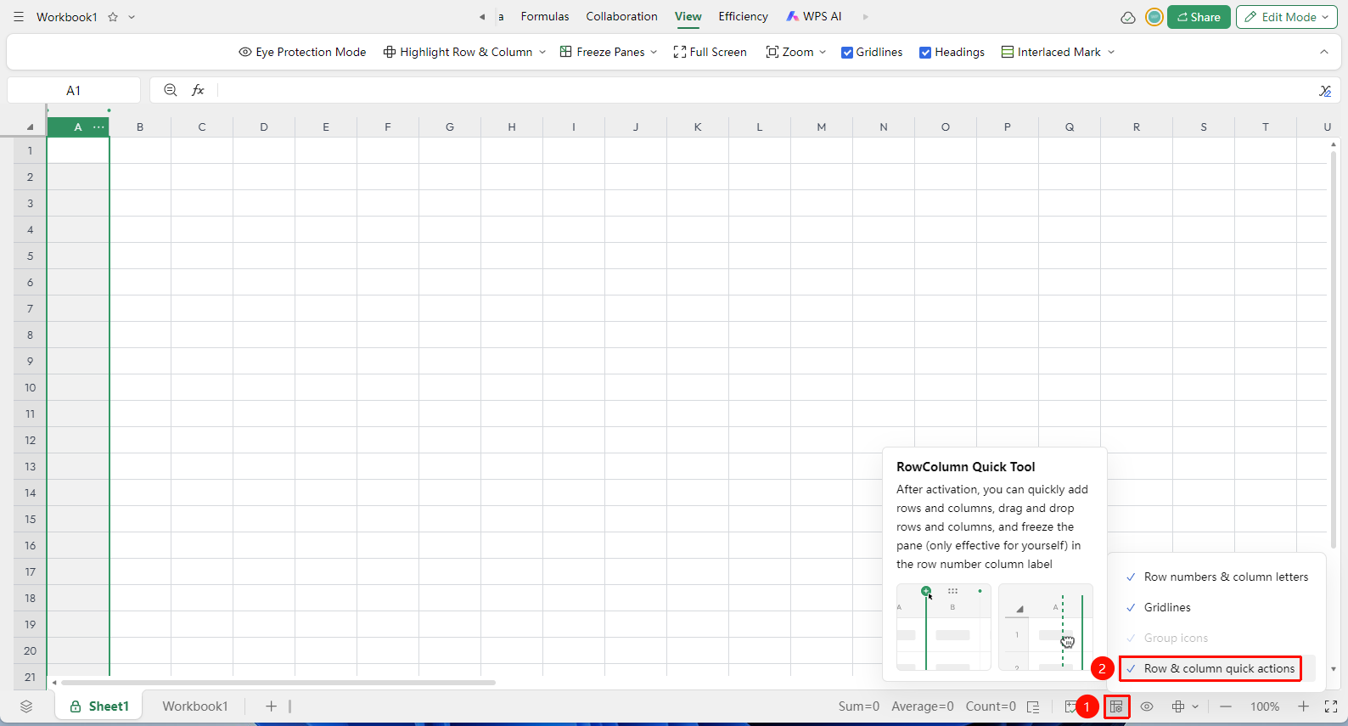Viewport: 1348px width, 726px height.
Task: Enter full screen from status bar corner icon
Action: click(1331, 706)
